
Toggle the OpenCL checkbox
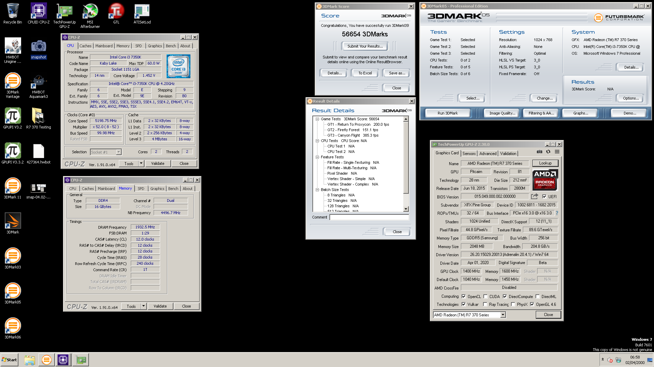[464, 297]
